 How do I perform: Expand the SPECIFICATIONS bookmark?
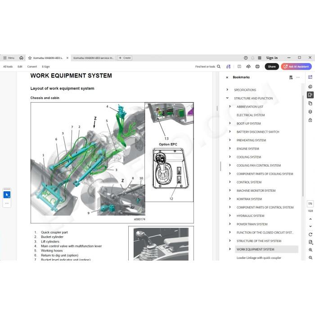[x=227, y=90]
